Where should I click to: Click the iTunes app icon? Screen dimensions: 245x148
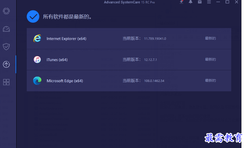point(37,60)
